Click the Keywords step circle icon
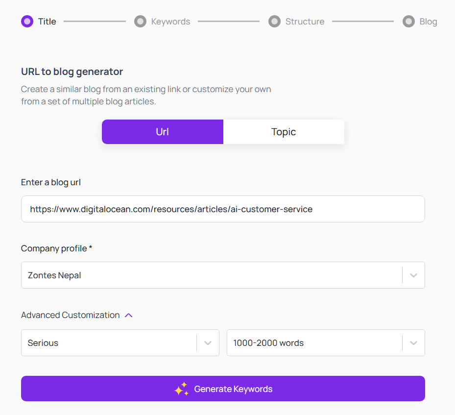Viewport: 455px width, 415px height. (x=140, y=22)
